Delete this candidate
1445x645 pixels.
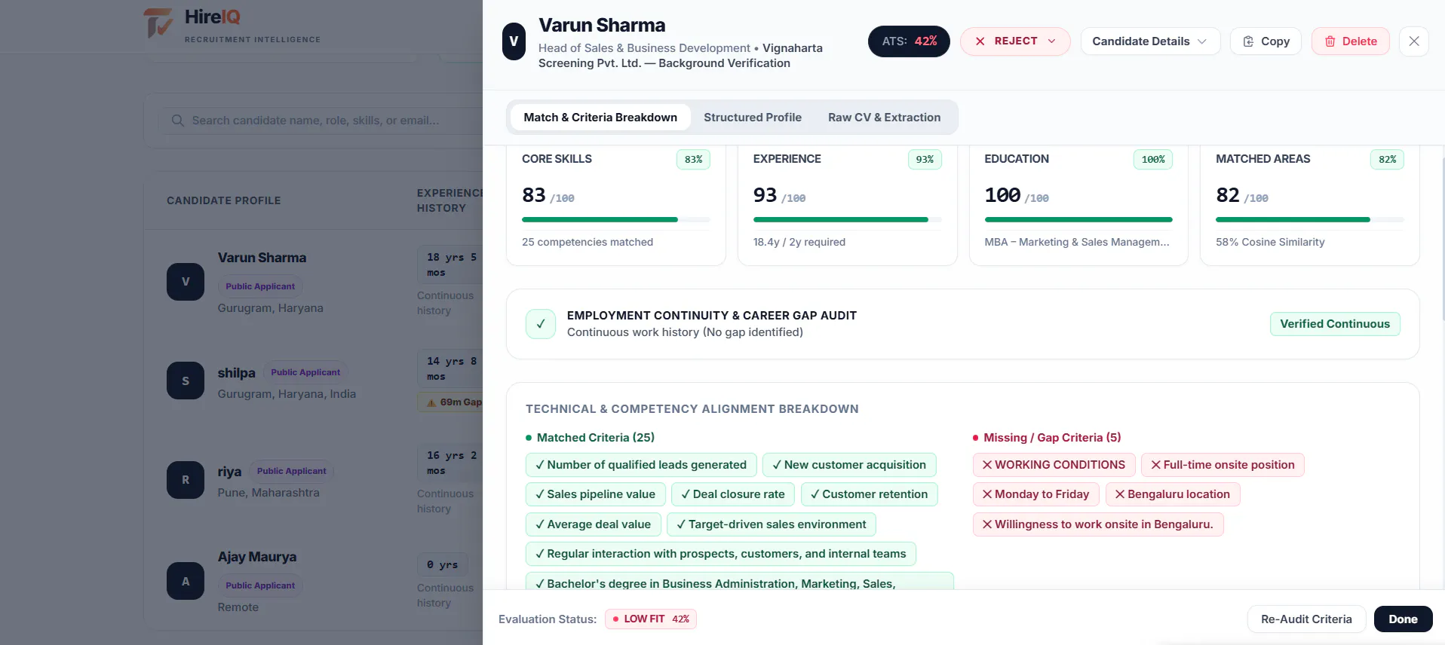pos(1351,41)
